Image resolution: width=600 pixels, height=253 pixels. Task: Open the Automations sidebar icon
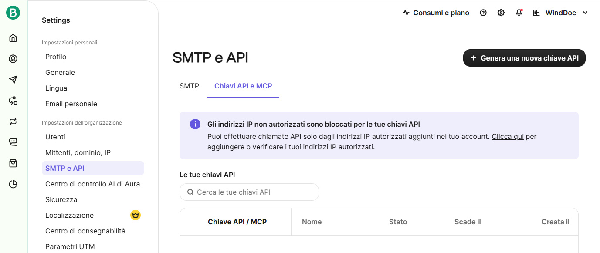13,101
